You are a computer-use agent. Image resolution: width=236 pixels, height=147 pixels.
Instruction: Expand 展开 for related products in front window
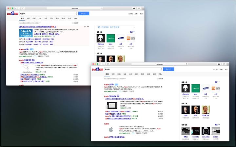tap(217, 125)
